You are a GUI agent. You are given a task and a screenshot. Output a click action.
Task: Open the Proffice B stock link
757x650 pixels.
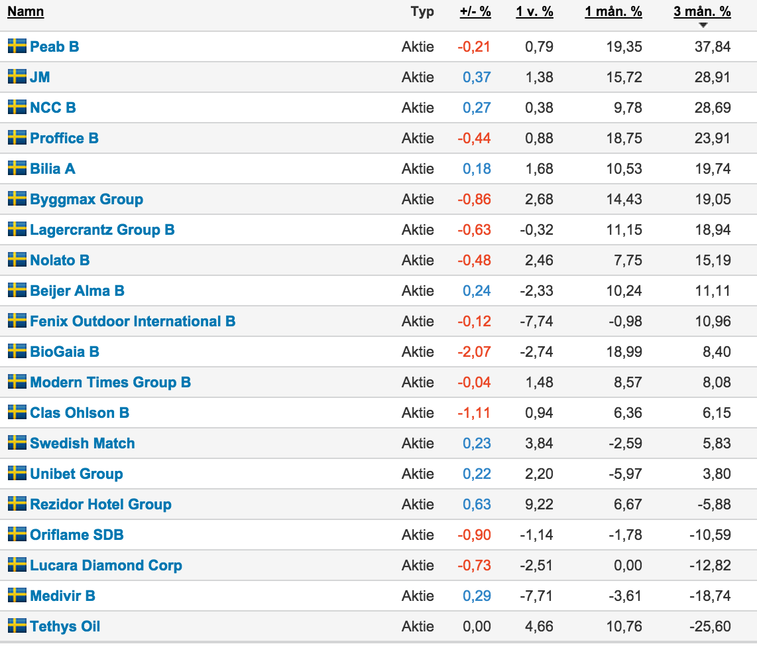pos(64,138)
